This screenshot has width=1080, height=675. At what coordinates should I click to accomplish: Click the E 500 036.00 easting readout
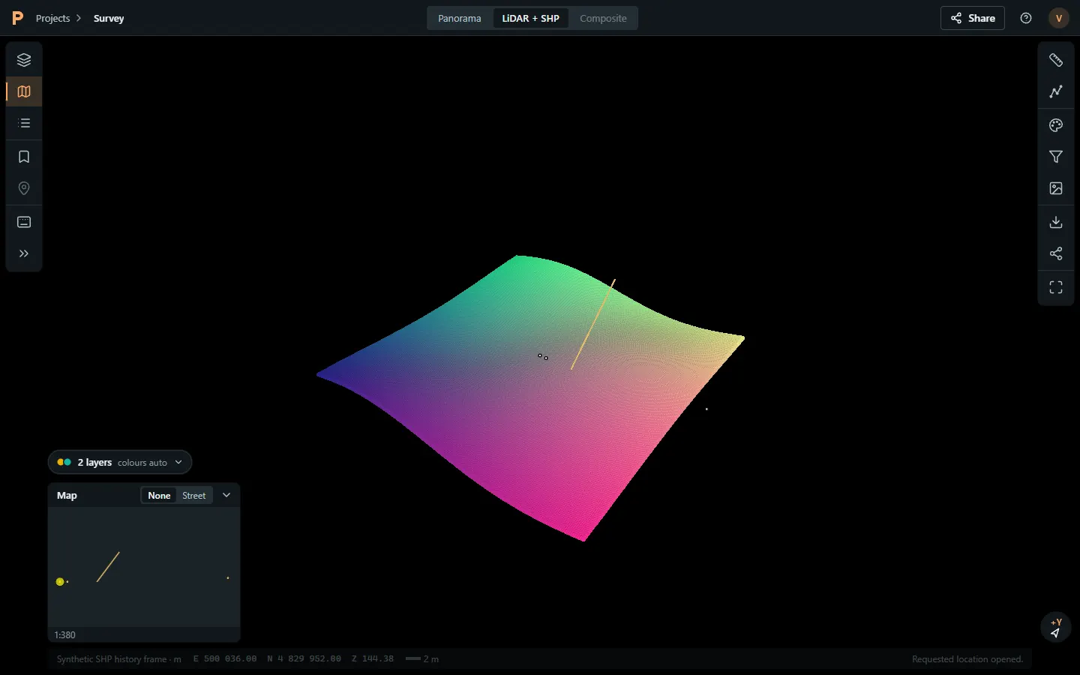click(225, 659)
